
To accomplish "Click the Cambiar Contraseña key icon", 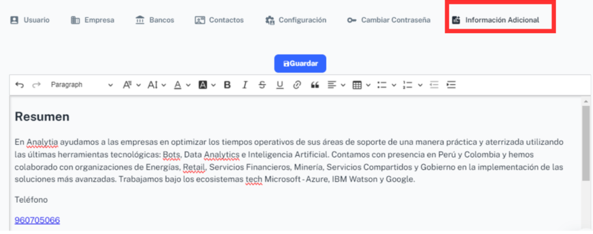I will [352, 20].
